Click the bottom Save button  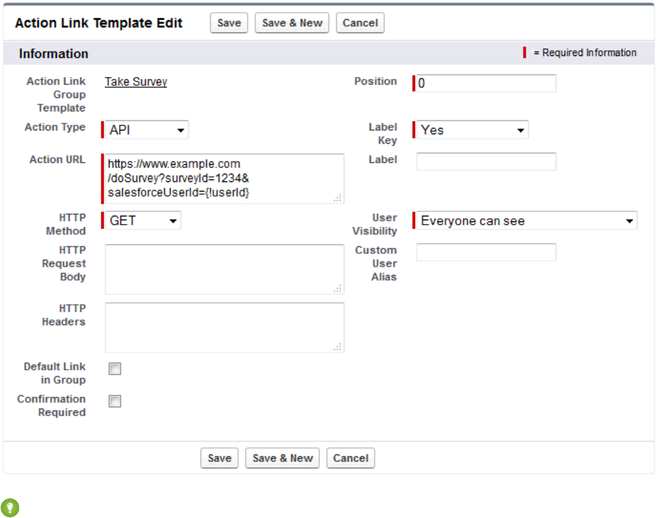220,458
